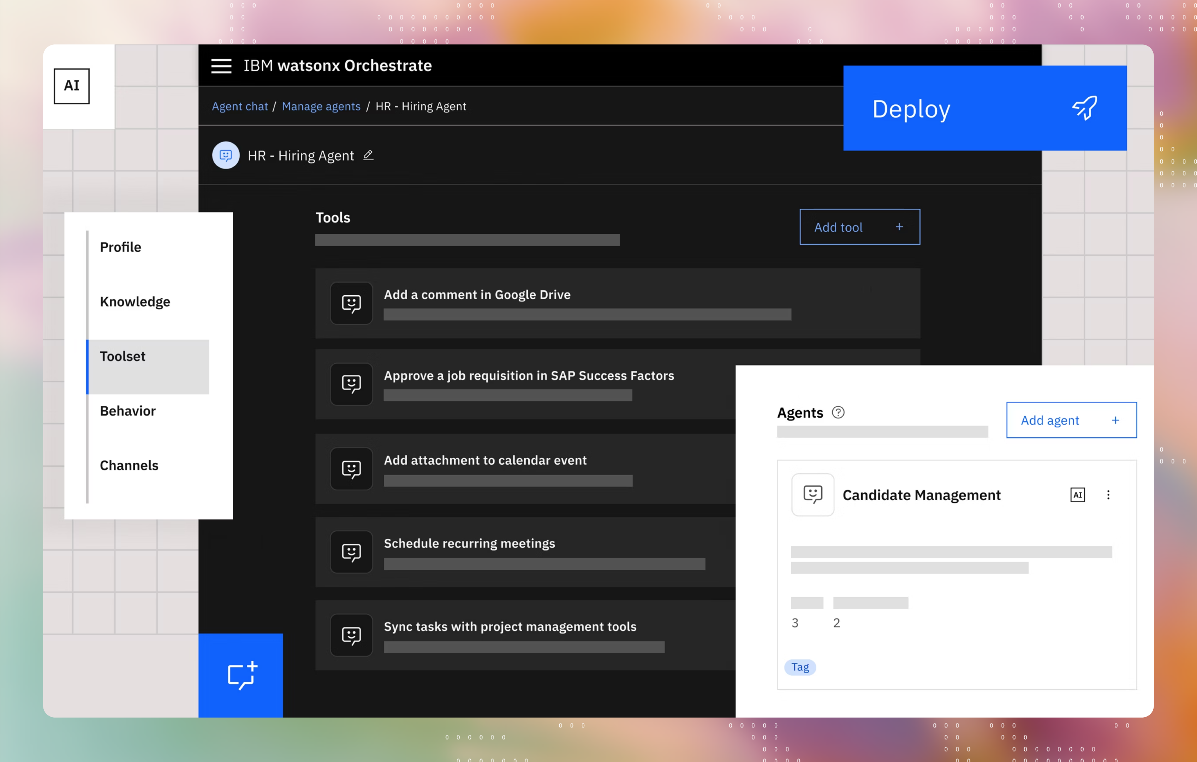Click the AI badge in top-left tile

[72, 86]
